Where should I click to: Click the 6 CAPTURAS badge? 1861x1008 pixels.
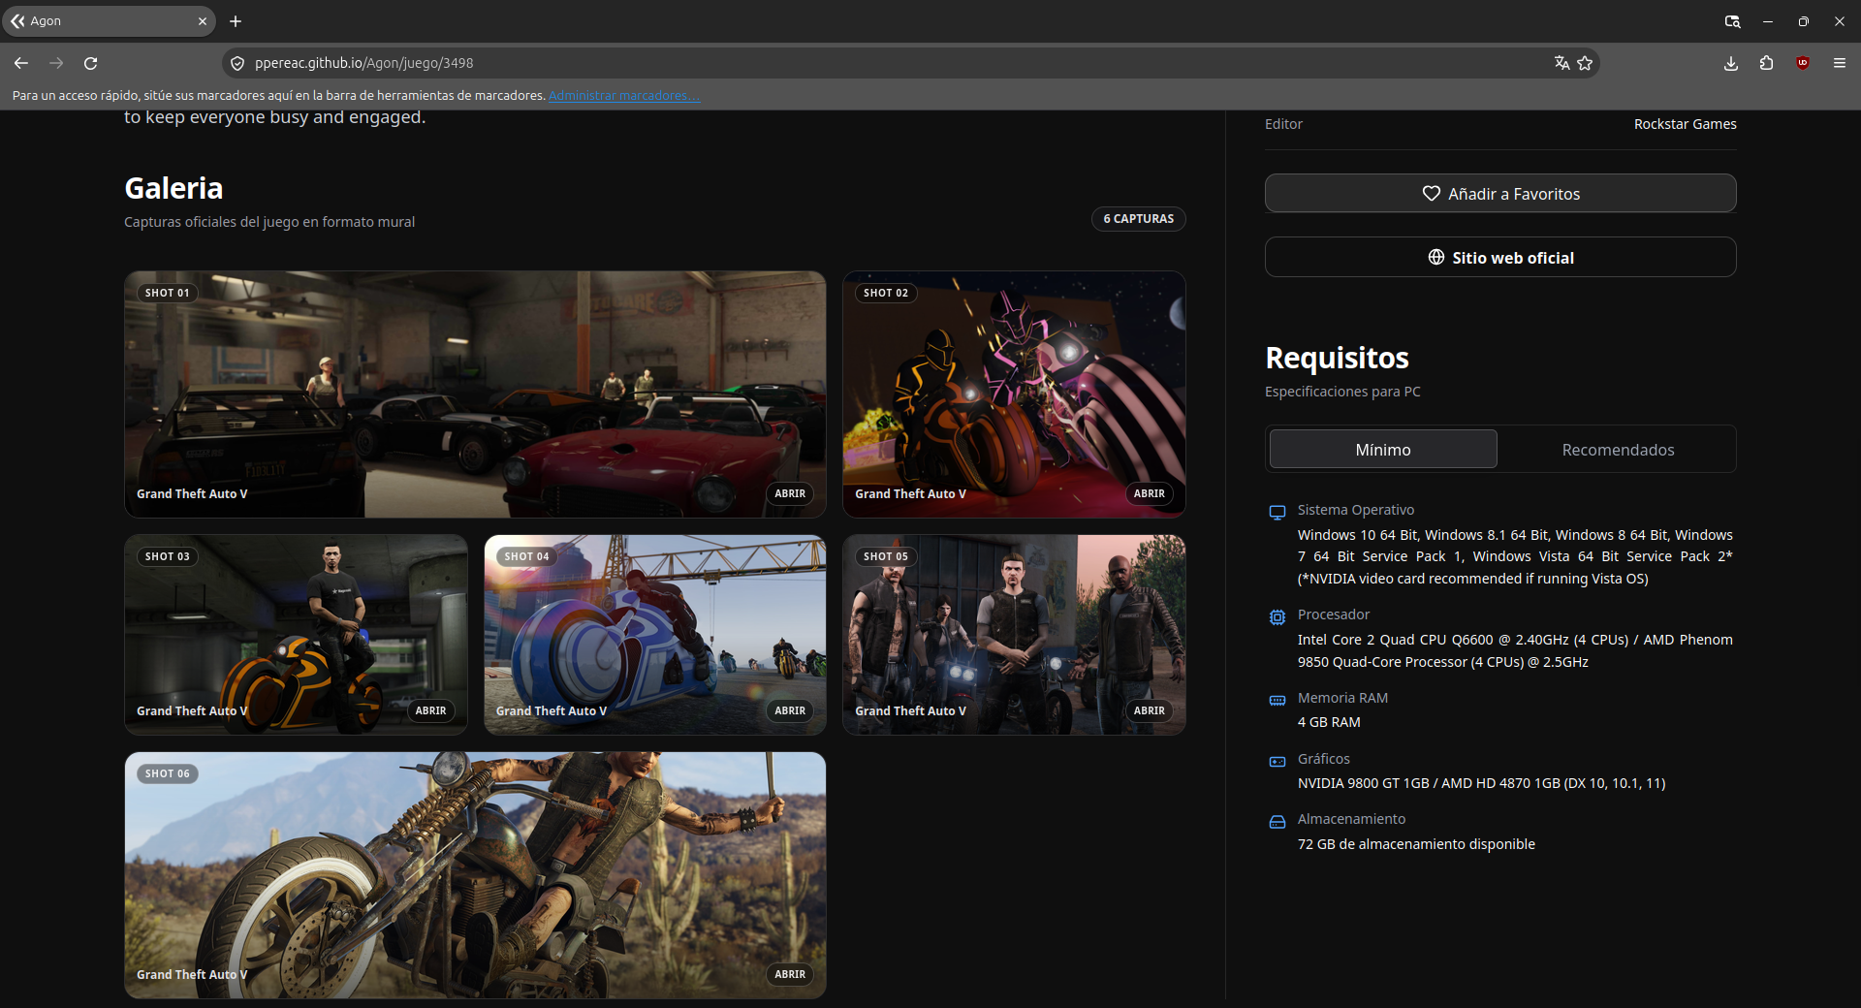pyautogui.click(x=1138, y=219)
